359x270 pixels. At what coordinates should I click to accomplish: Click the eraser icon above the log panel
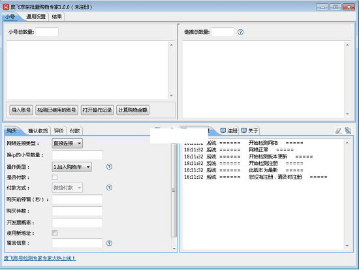click(338, 130)
